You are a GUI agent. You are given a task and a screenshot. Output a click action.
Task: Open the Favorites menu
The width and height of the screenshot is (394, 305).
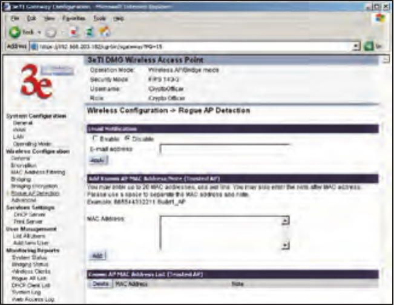point(74,18)
